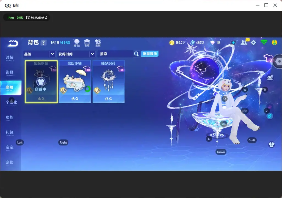Click the search magnifier icon
The height and width of the screenshot is (198, 282).
pyautogui.click(x=136, y=54)
